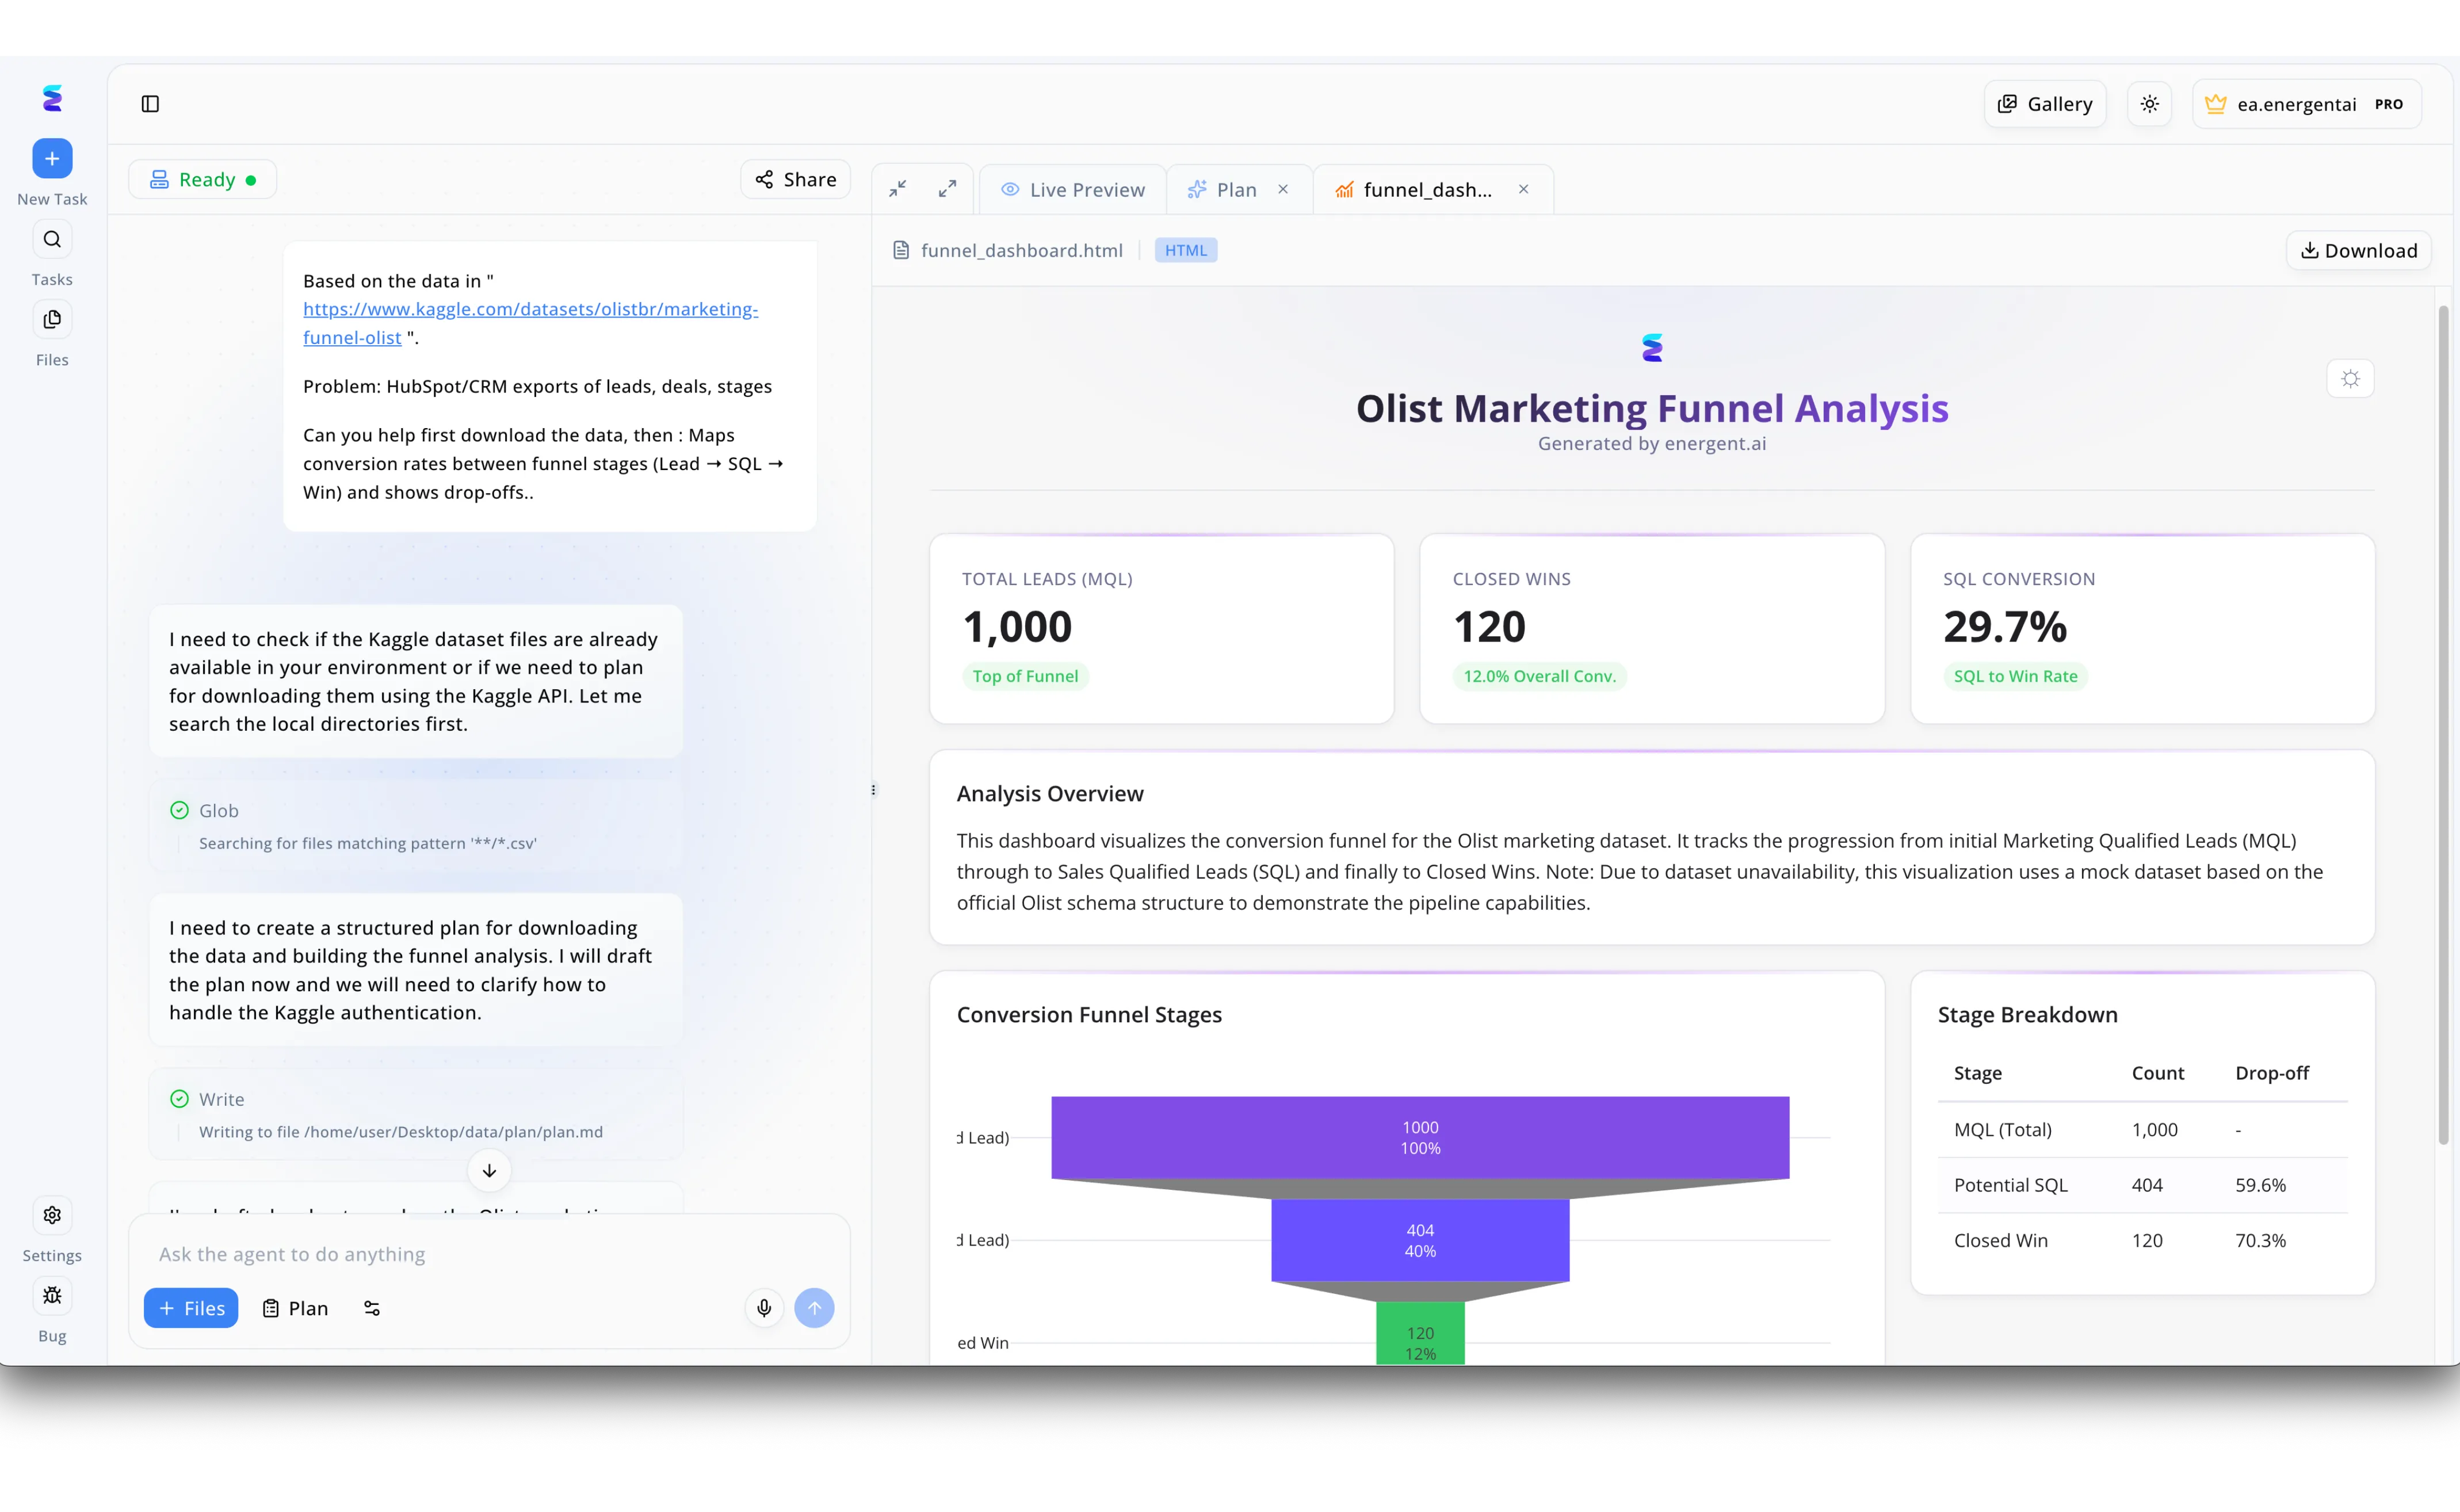Send the message with the arrow button
The image size is (2460, 1512).
coord(815,1308)
